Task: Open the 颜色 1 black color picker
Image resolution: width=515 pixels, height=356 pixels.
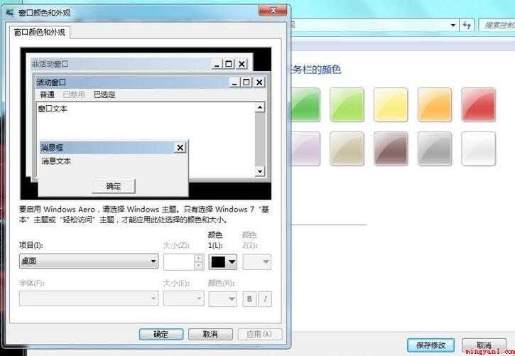Action: tap(222, 261)
